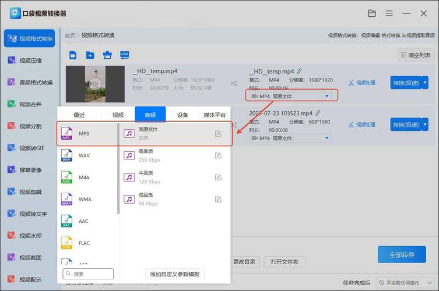The width and height of the screenshot is (439, 291).
Task: Switch to 媒体平台 tab
Action: (215, 115)
